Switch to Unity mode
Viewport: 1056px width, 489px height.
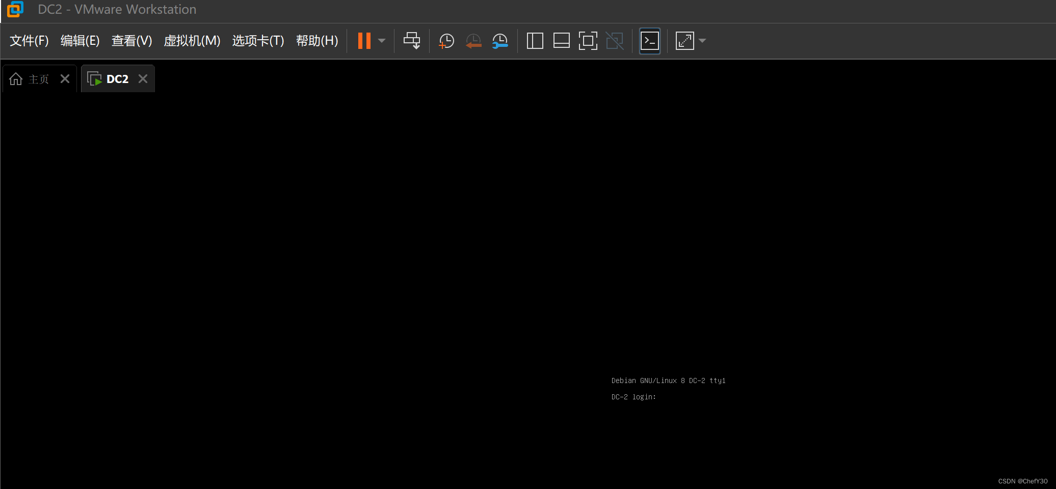pos(615,41)
